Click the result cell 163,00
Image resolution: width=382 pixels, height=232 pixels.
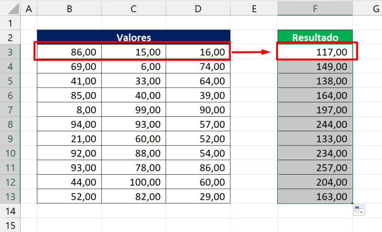pyautogui.click(x=315, y=197)
